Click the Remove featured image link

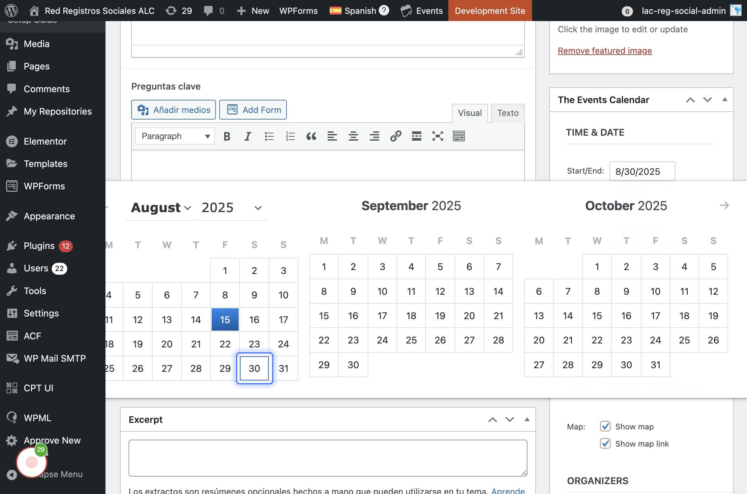point(605,51)
